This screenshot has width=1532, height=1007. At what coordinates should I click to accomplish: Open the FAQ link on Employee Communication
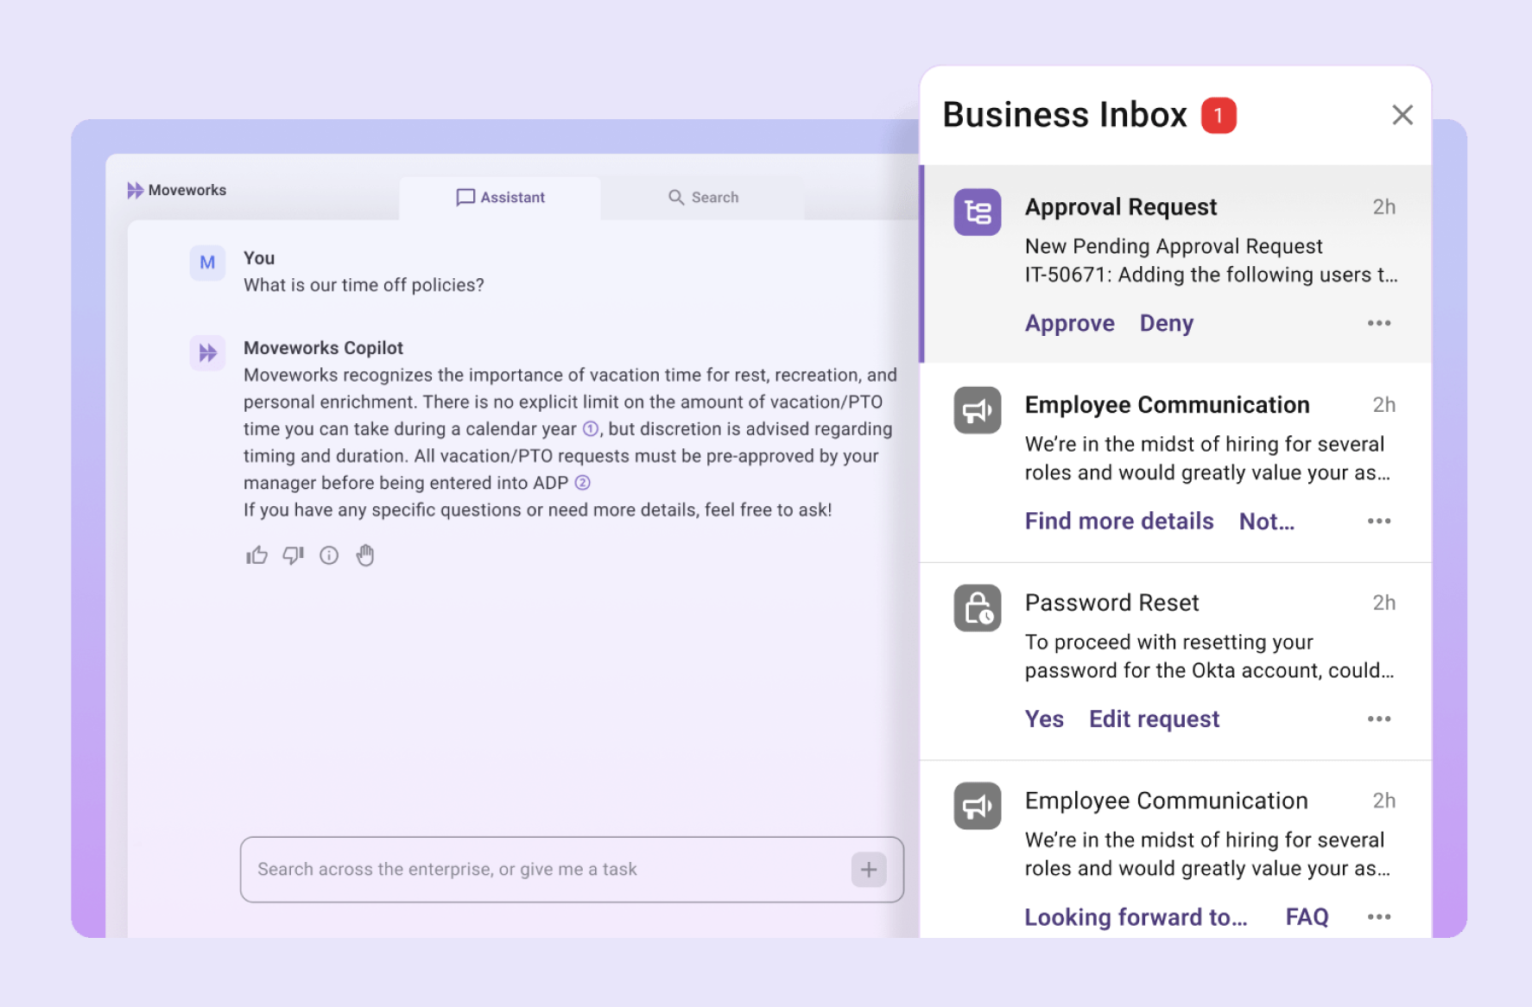(x=1306, y=916)
